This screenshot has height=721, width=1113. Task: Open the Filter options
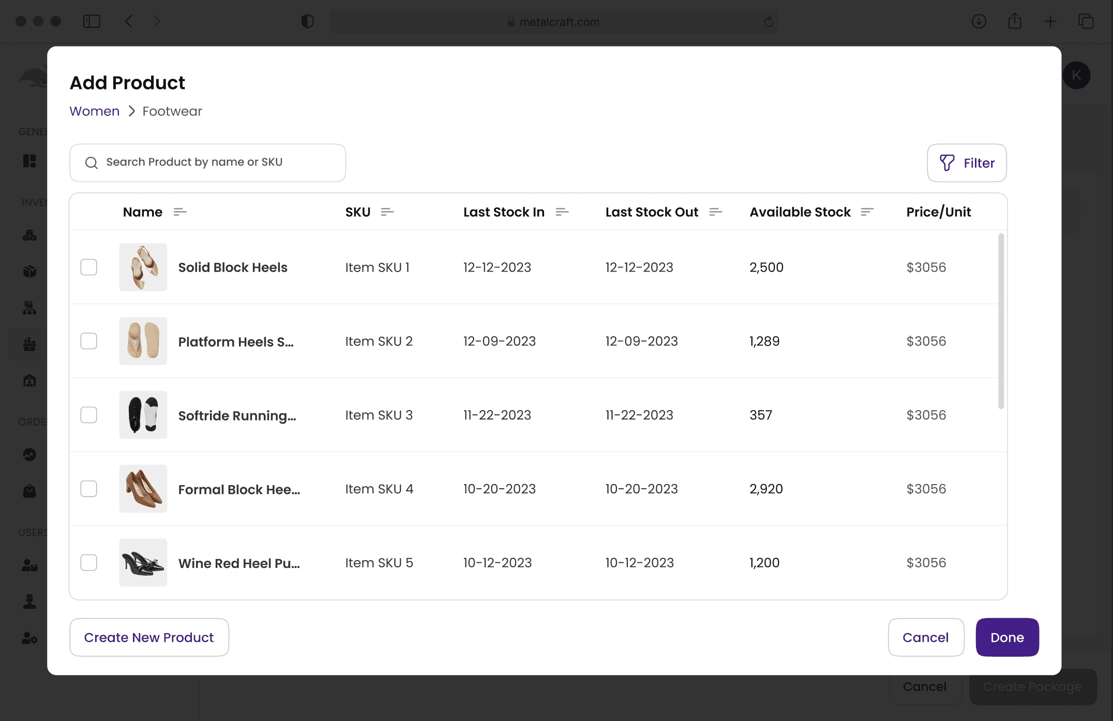pyautogui.click(x=967, y=163)
